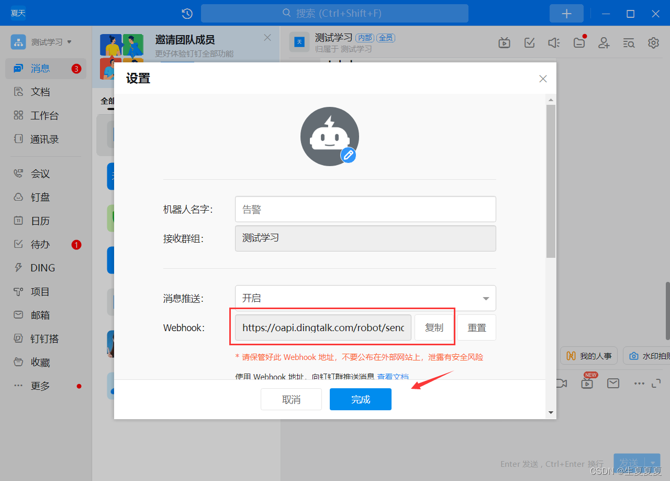The width and height of the screenshot is (670, 481).
Task: Dismiss the 邀请团队成员 banner
Action: click(x=267, y=38)
